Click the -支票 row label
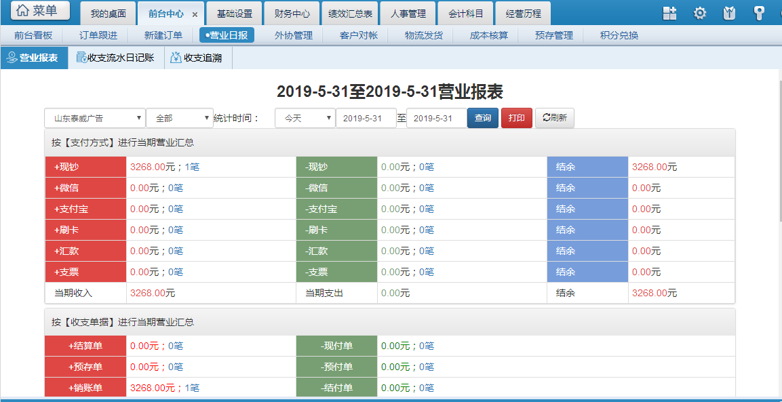The width and height of the screenshot is (782, 402). 336,272
